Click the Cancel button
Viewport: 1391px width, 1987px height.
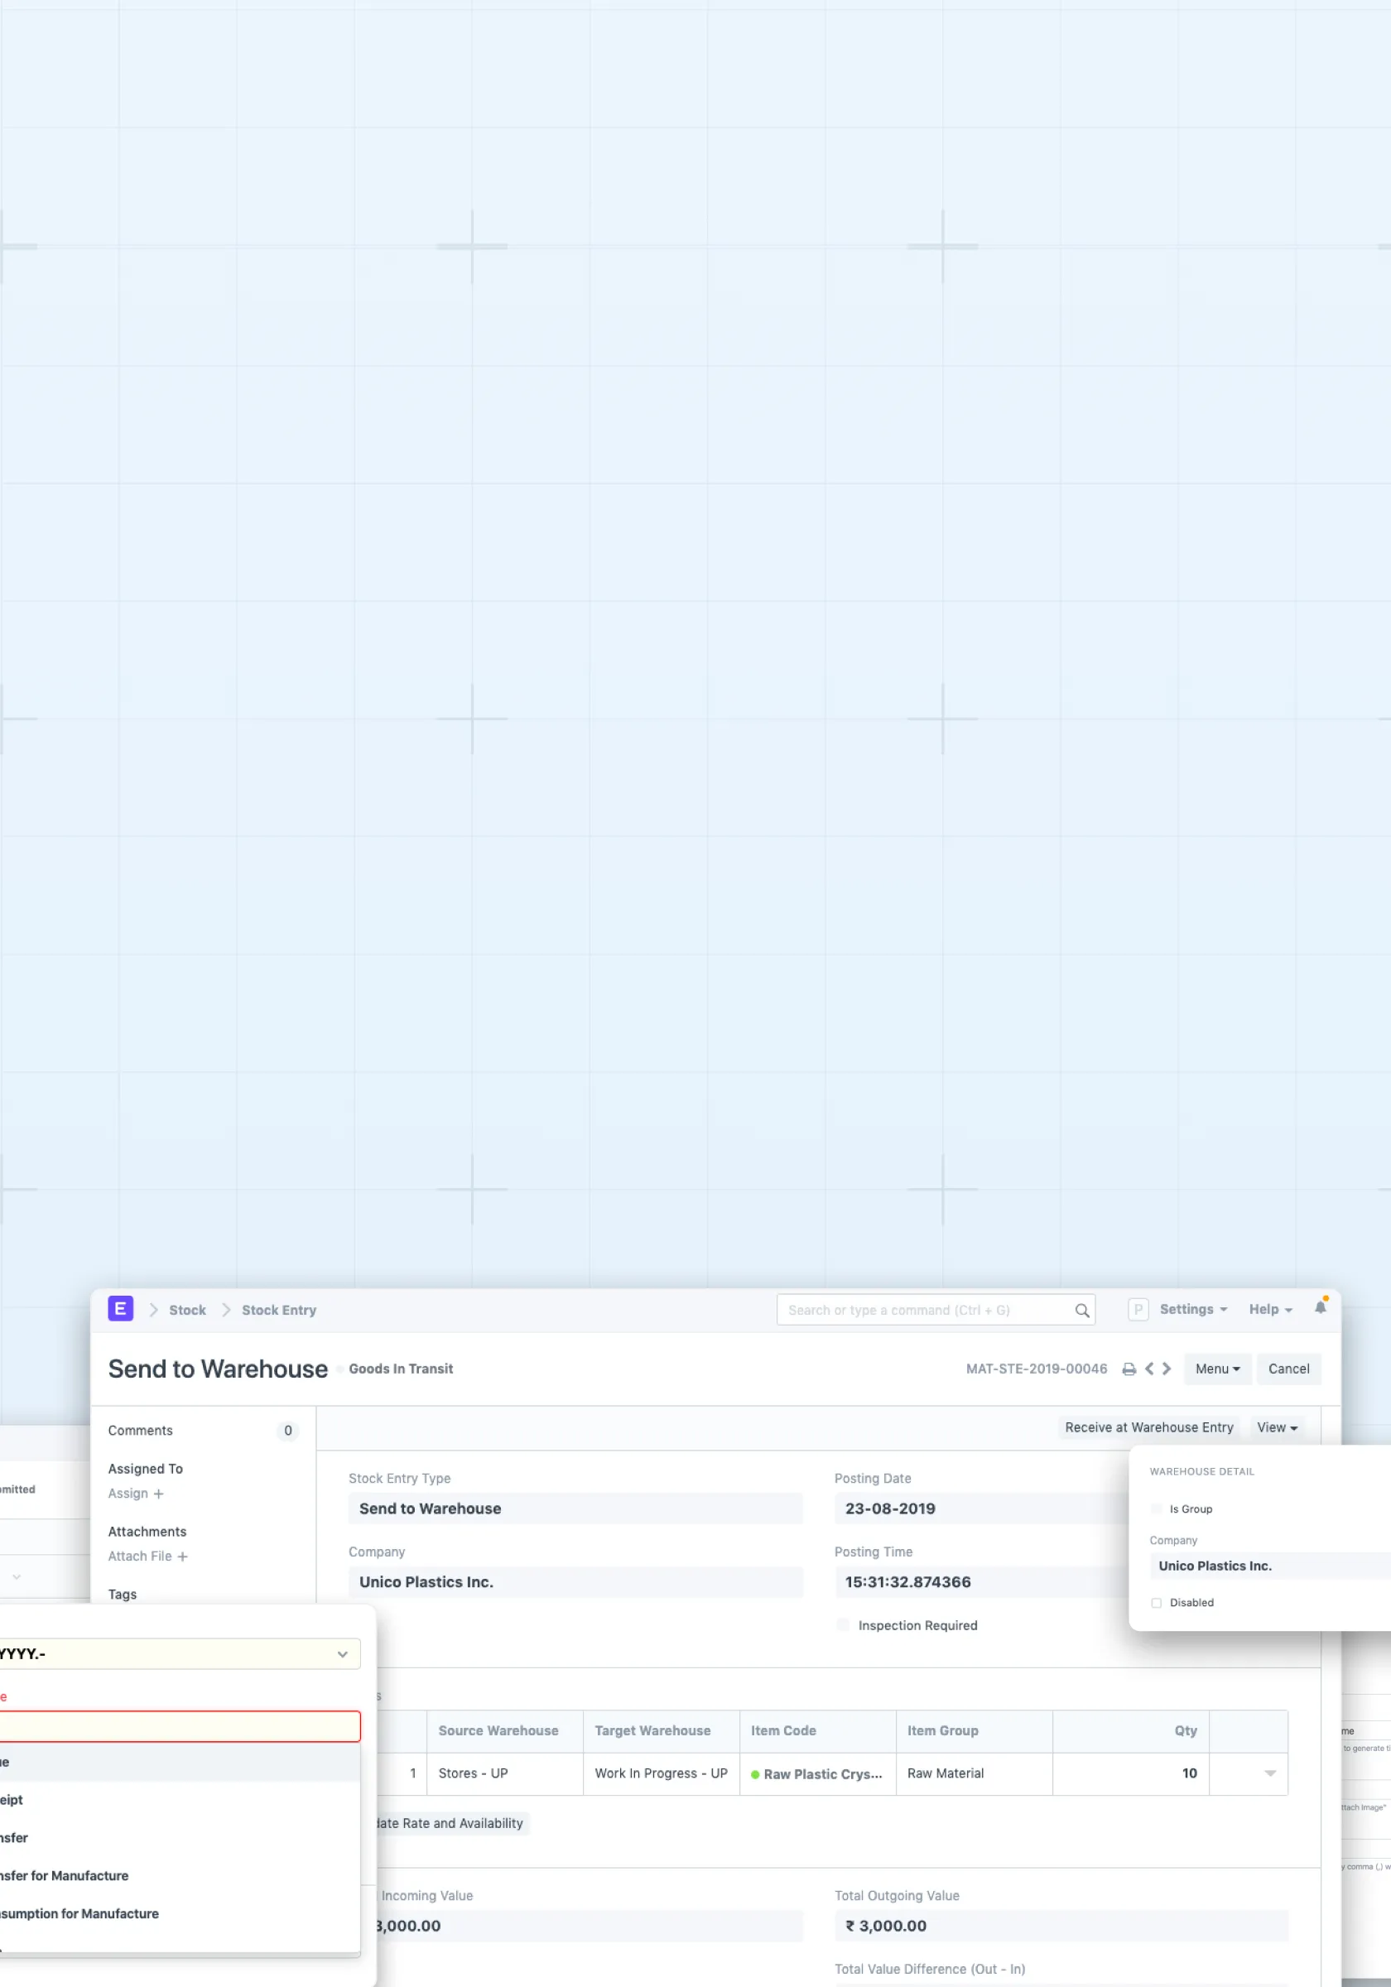point(1288,1369)
